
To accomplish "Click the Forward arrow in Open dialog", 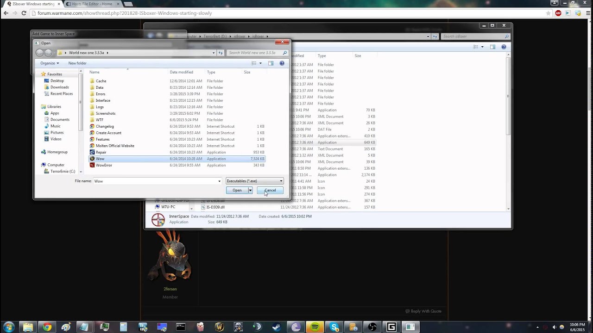I will pos(48,53).
